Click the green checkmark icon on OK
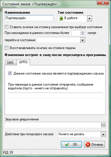 [x=67, y=145]
